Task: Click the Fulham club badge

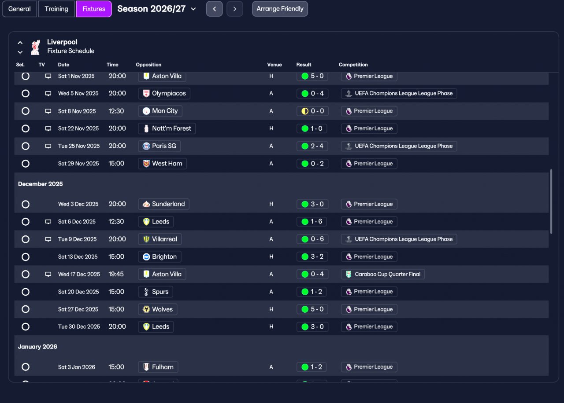Action: pos(146,367)
